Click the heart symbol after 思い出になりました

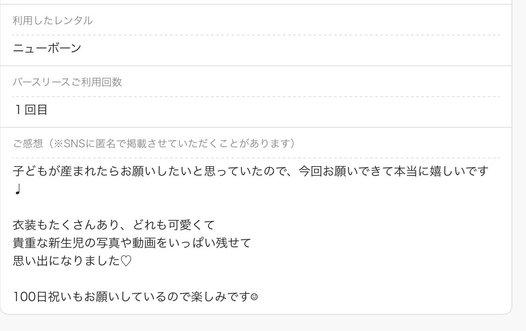coord(126,261)
